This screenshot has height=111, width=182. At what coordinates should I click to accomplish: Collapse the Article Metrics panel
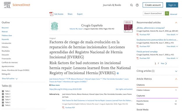176,79
